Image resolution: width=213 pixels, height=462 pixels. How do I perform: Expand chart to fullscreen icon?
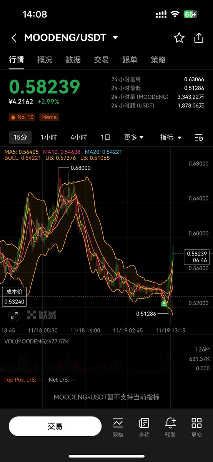(14, 316)
